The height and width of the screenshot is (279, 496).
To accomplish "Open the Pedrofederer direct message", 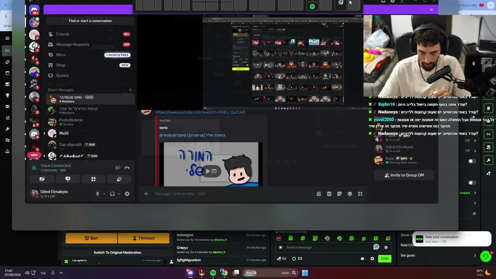I will click(x=90, y=122).
